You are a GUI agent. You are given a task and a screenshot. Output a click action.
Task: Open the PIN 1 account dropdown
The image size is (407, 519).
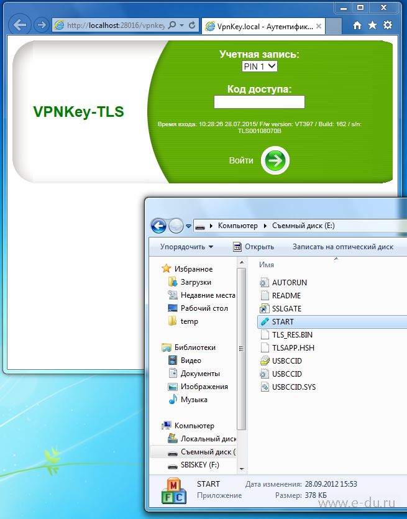pos(260,67)
